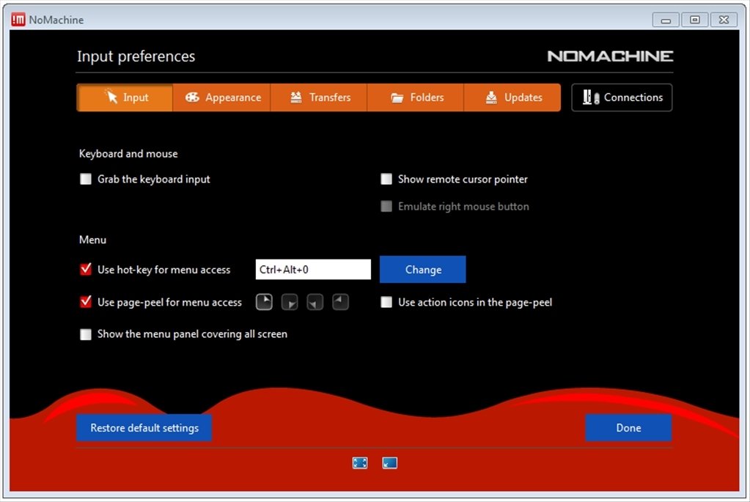Click the Input preferences heading
750x502 pixels.
tap(136, 56)
